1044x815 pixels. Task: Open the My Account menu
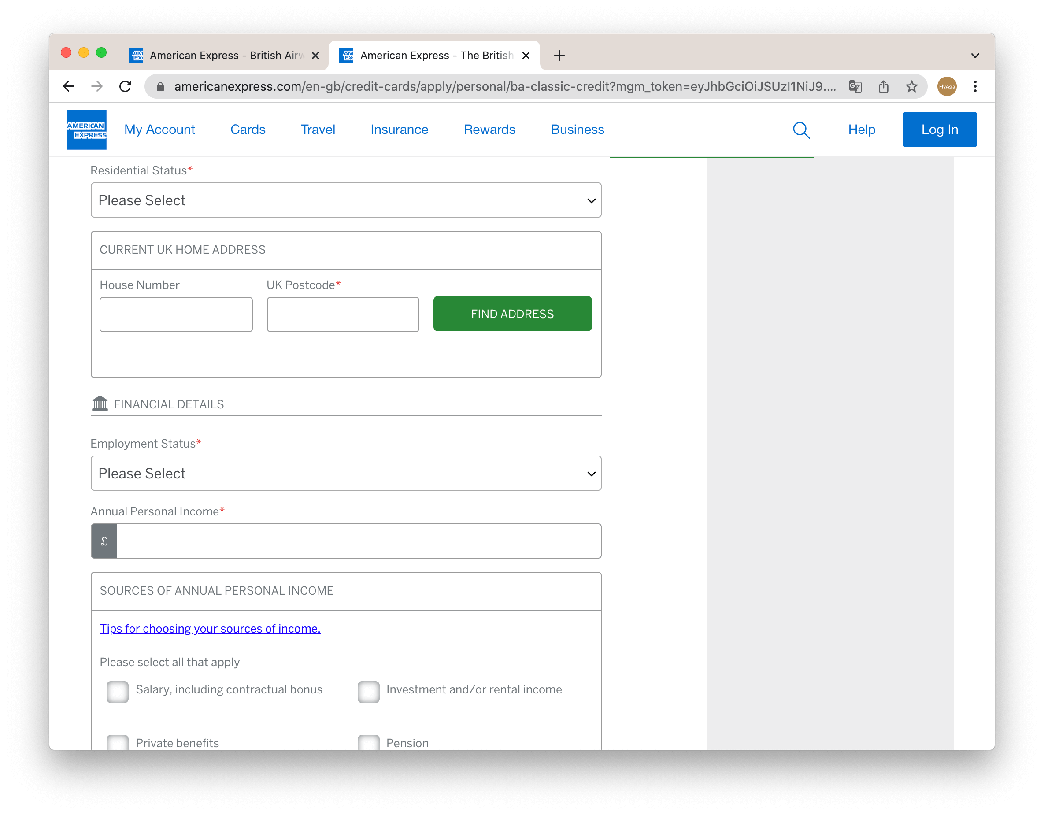(x=159, y=130)
